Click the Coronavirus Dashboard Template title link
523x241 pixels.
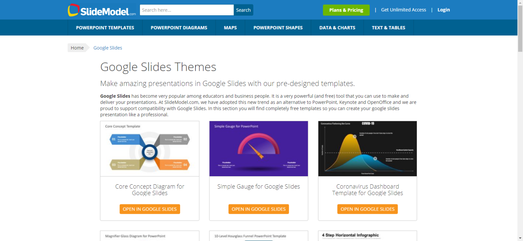click(367, 190)
